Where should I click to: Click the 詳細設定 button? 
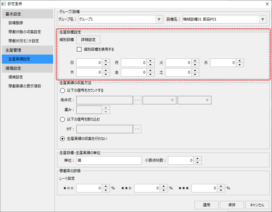pyautogui.click(x=88, y=40)
